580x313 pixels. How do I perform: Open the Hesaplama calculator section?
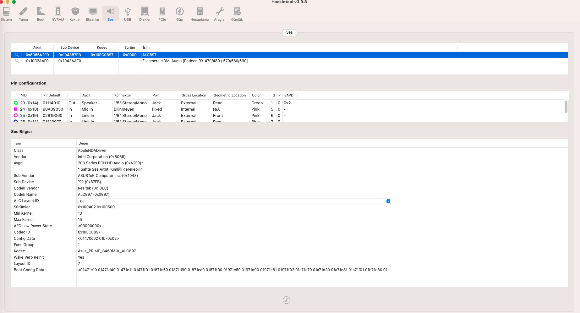coord(200,14)
